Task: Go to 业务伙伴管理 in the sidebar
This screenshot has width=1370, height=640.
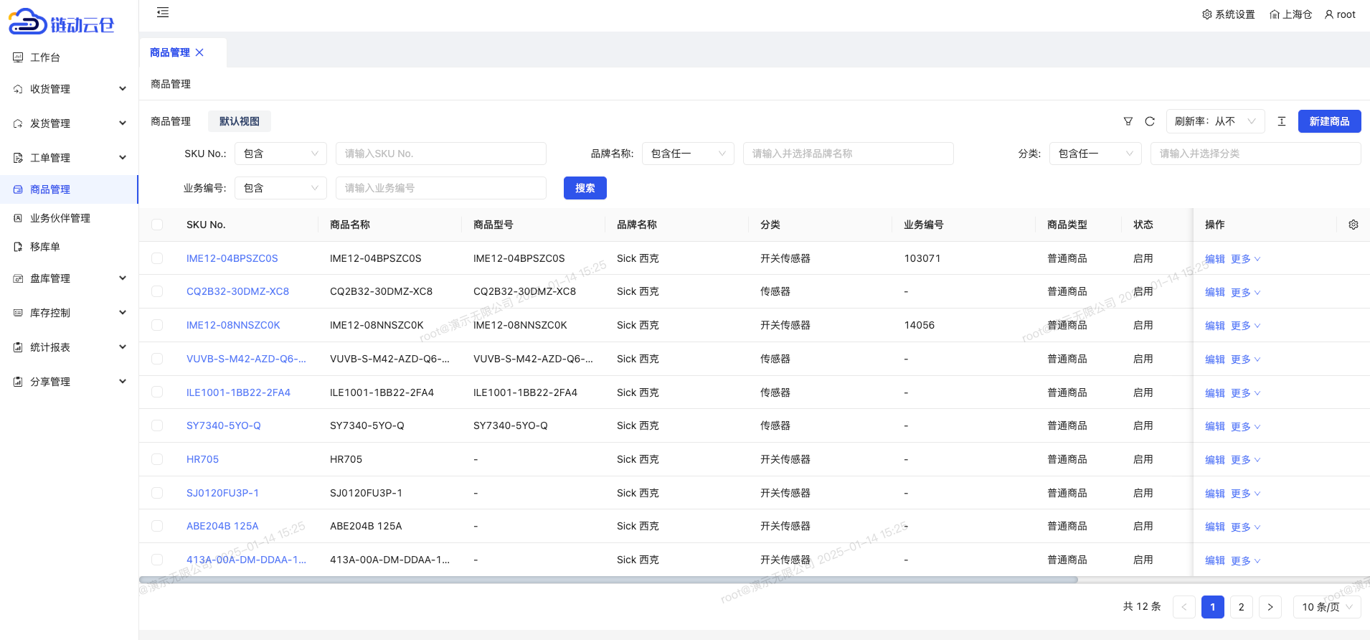Action: [60, 218]
